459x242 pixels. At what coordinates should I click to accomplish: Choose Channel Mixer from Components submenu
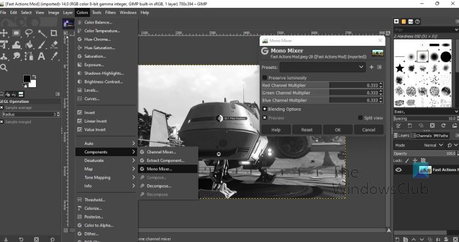[168, 152]
